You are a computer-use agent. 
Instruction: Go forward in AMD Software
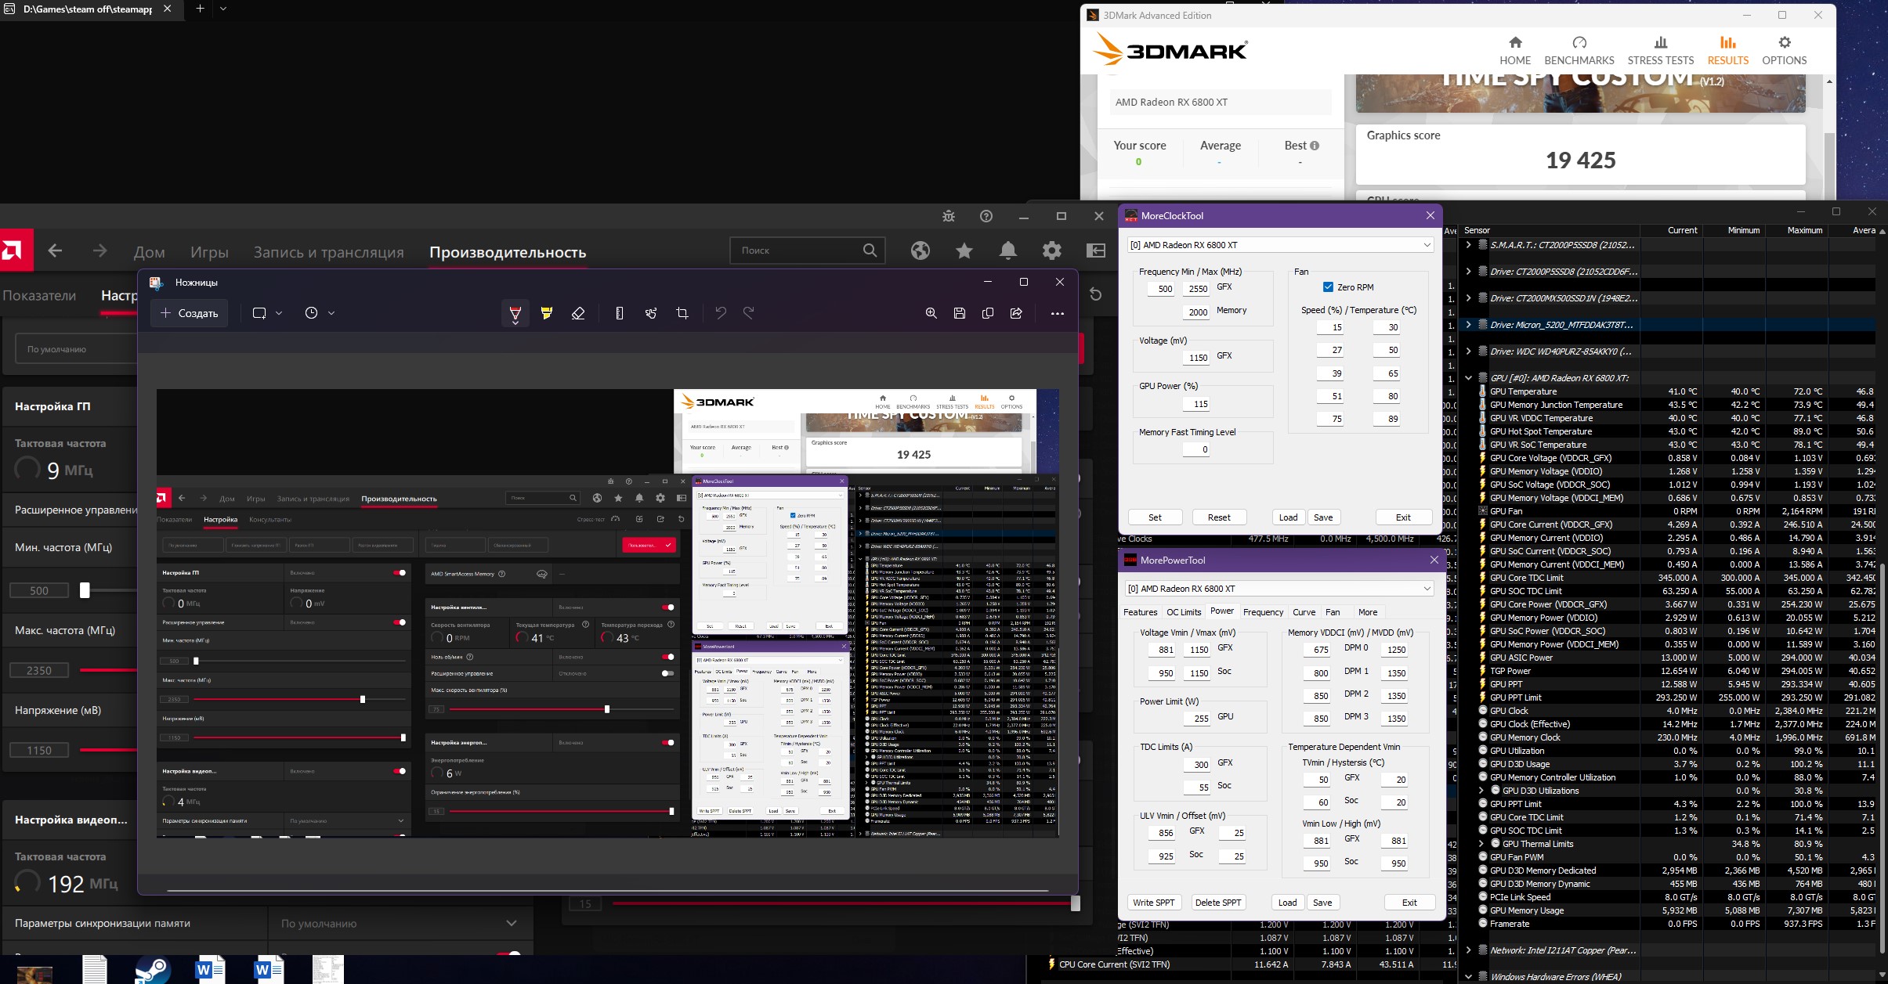[99, 251]
